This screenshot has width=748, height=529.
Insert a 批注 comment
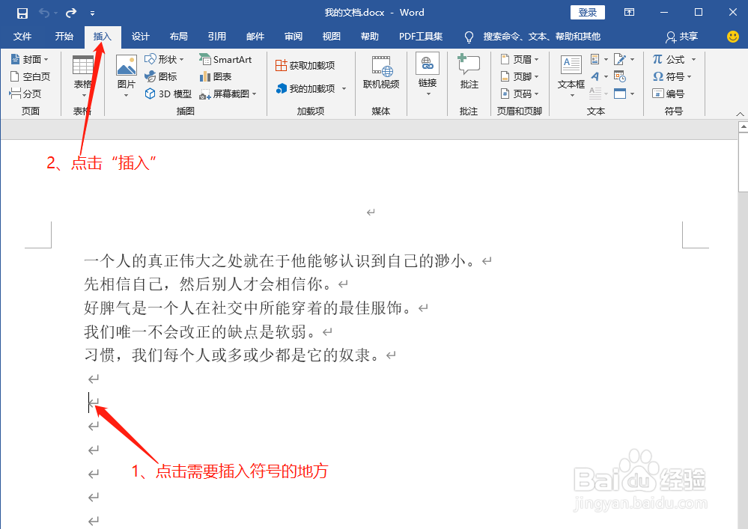[469, 72]
